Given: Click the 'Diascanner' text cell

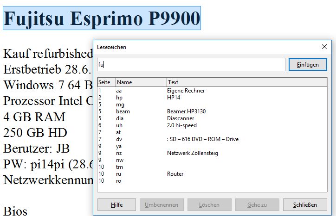Looking at the screenshot, I should [181, 118].
